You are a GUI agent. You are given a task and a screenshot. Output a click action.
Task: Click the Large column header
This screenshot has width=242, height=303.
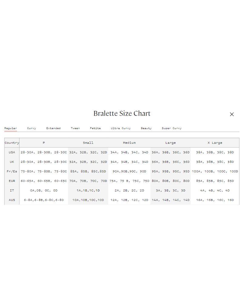pos(170,143)
